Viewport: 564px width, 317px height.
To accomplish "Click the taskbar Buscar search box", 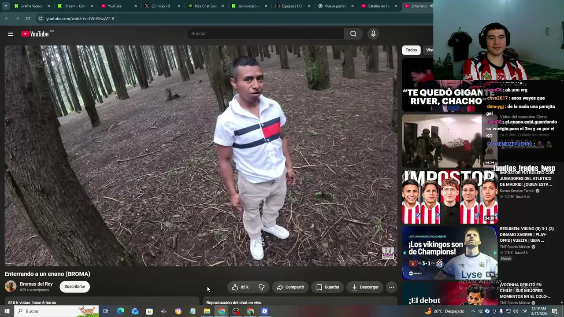I will tap(56, 311).
